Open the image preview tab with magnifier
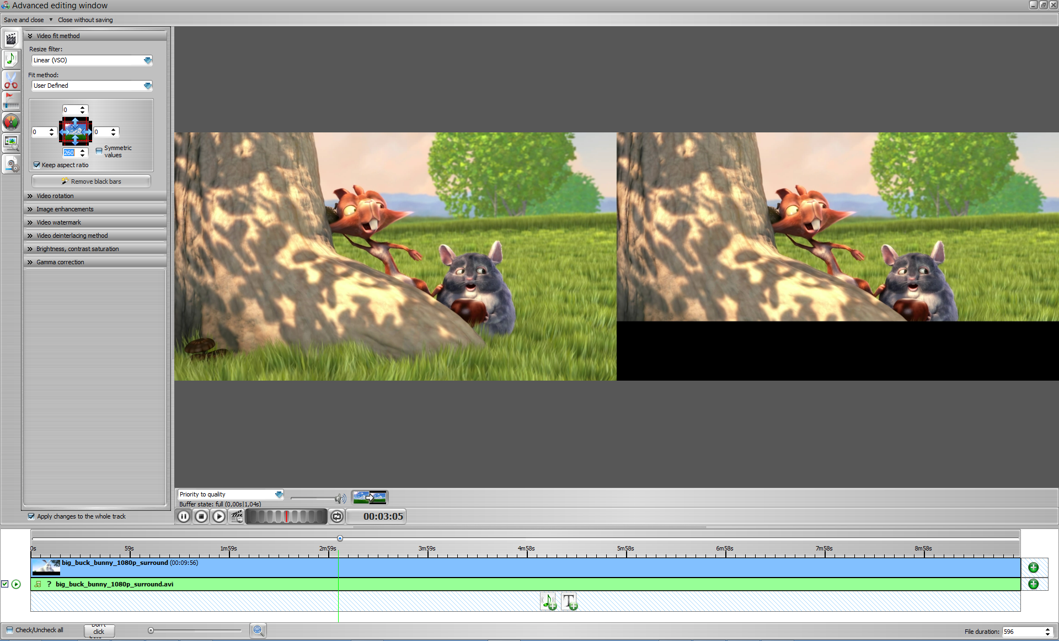 11,142
